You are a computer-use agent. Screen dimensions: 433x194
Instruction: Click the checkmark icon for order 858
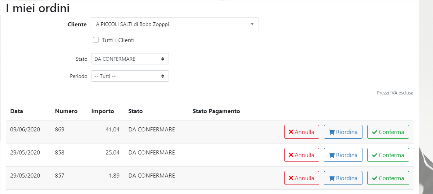click(375, 155)
